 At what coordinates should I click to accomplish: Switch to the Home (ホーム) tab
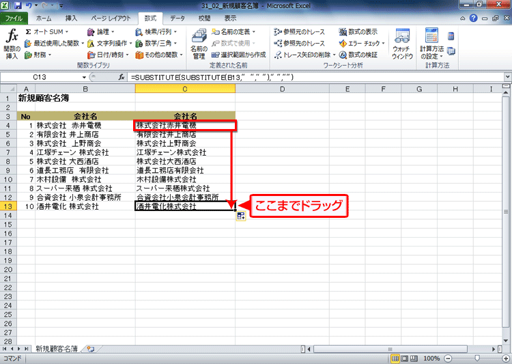coord(44,18)
